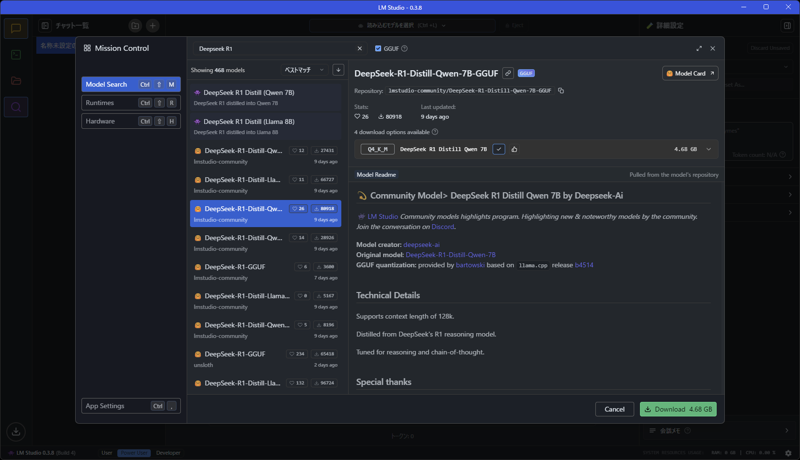Image resolution: width=800 pixels, height=460 pixels.
Task: Switch to User mode
Action: click(107, 453)
